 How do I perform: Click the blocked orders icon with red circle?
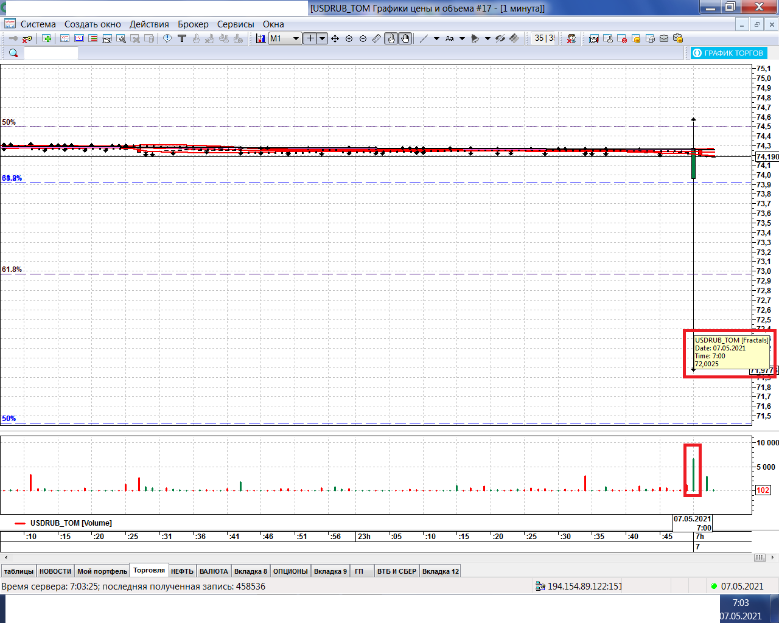tap(622, 38)
